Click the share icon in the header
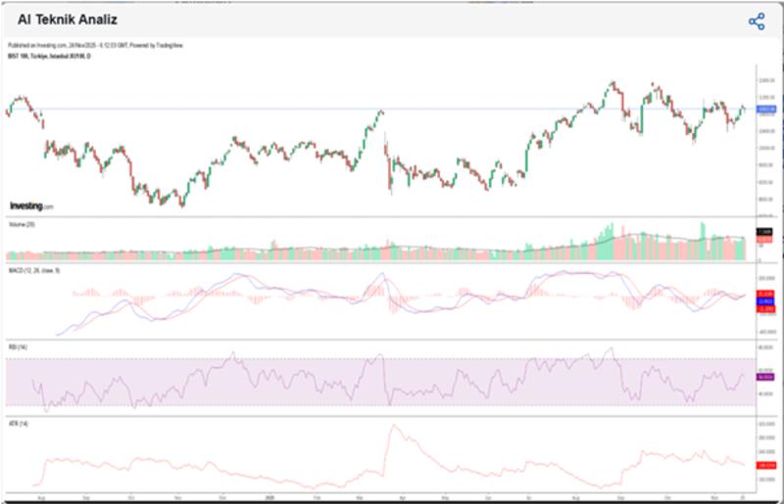The height and width of the screenshot is (504, 784). 756,22
